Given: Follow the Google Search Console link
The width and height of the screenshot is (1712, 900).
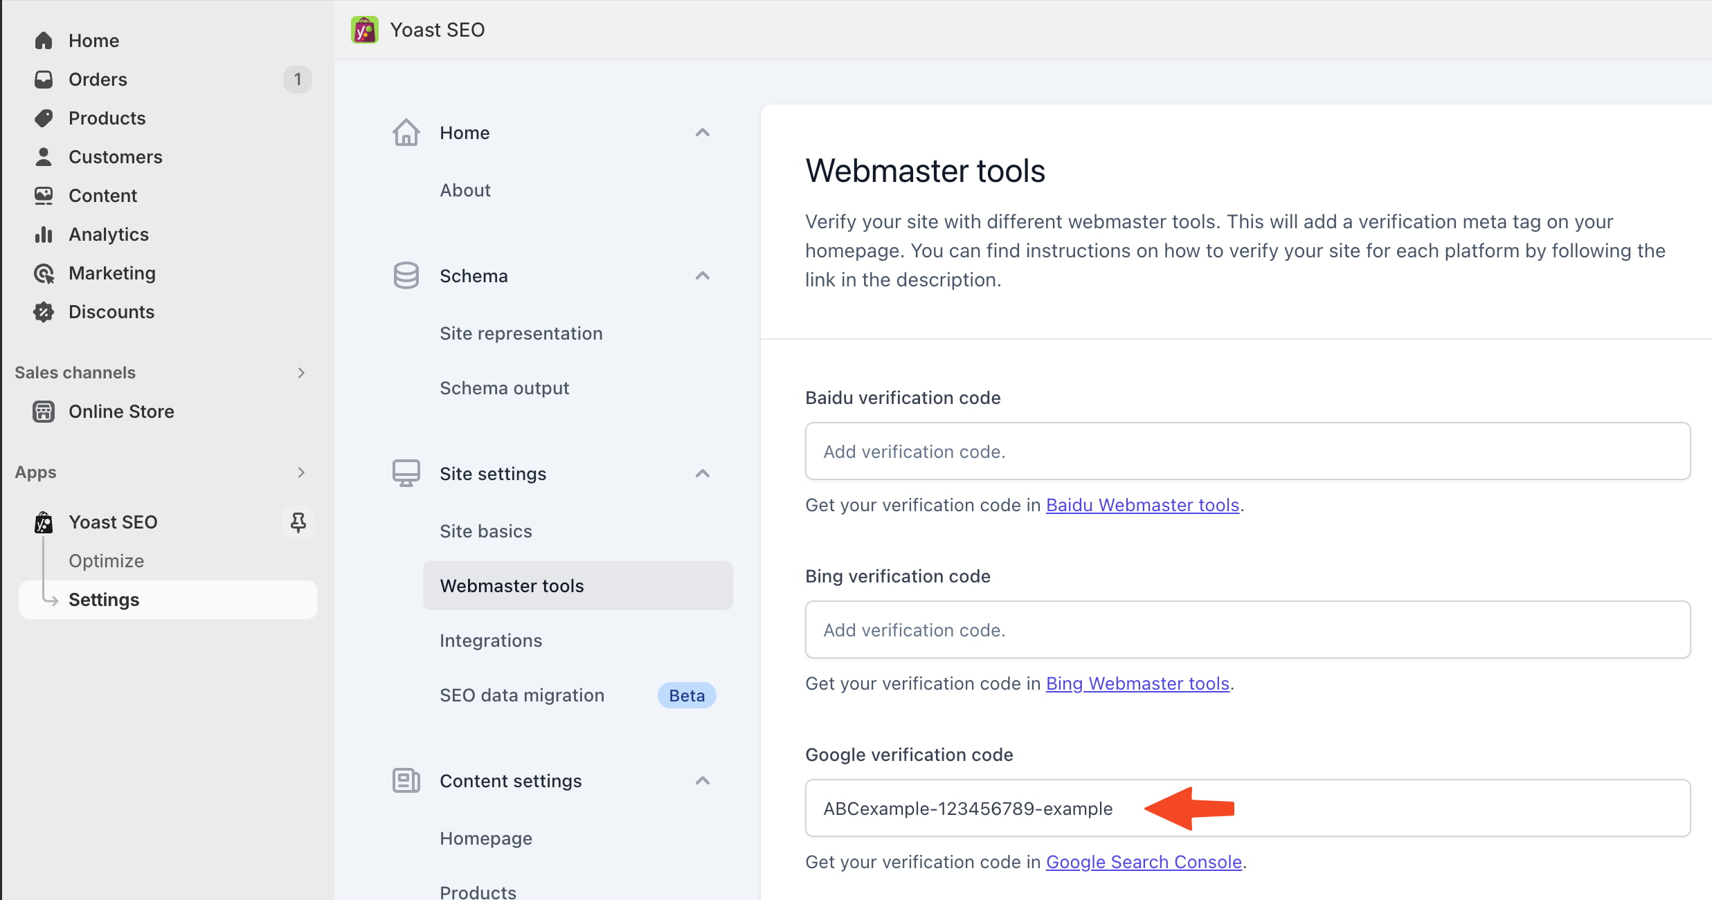Looking at the screenshot, I should pos(1144,862).
